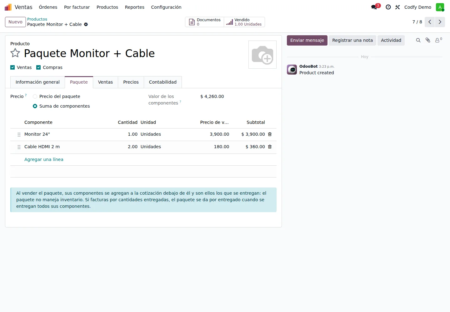Screen dimensions: 450x312
Task: Delete the Monitor 24" component line
Action: click(x=270, y=134)
